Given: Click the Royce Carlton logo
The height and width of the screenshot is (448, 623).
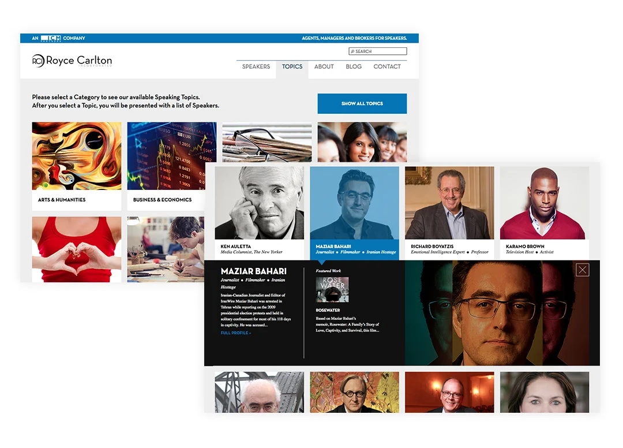Looking at the screenshot, I should [72, 61].
